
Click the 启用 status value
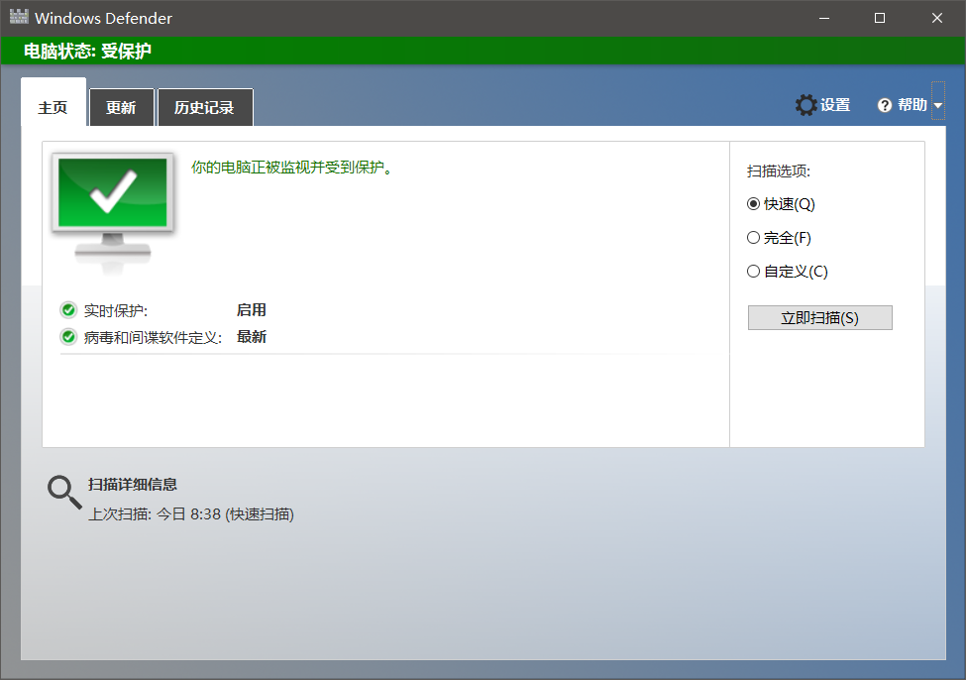click(x=252, y=310)
